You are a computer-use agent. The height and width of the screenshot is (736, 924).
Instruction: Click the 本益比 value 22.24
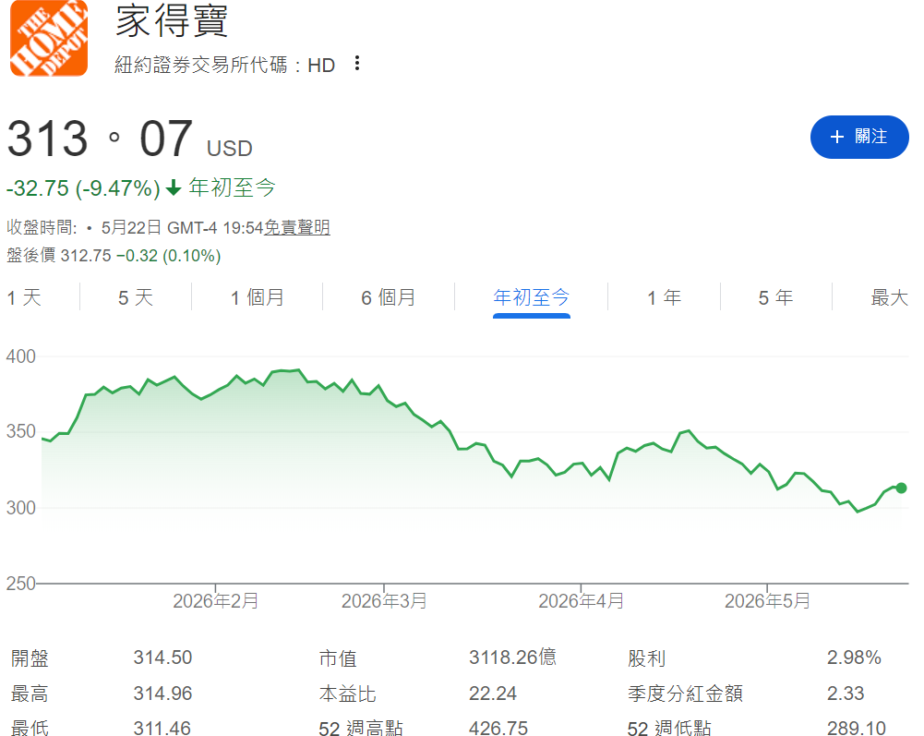coord(493,694)
